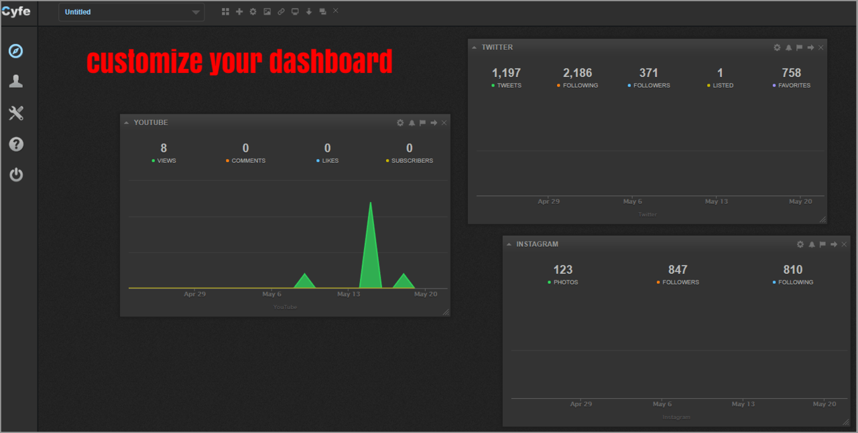Click the TWITTER widget title
Image resolution: width=858 pixels, height=433 pixels.
point(497,48)
